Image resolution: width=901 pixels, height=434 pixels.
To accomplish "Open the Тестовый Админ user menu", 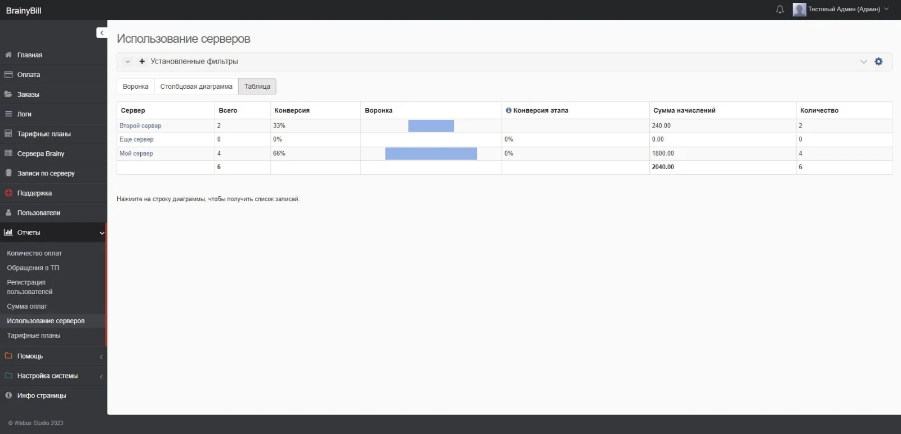I will (x=843, y=10).
